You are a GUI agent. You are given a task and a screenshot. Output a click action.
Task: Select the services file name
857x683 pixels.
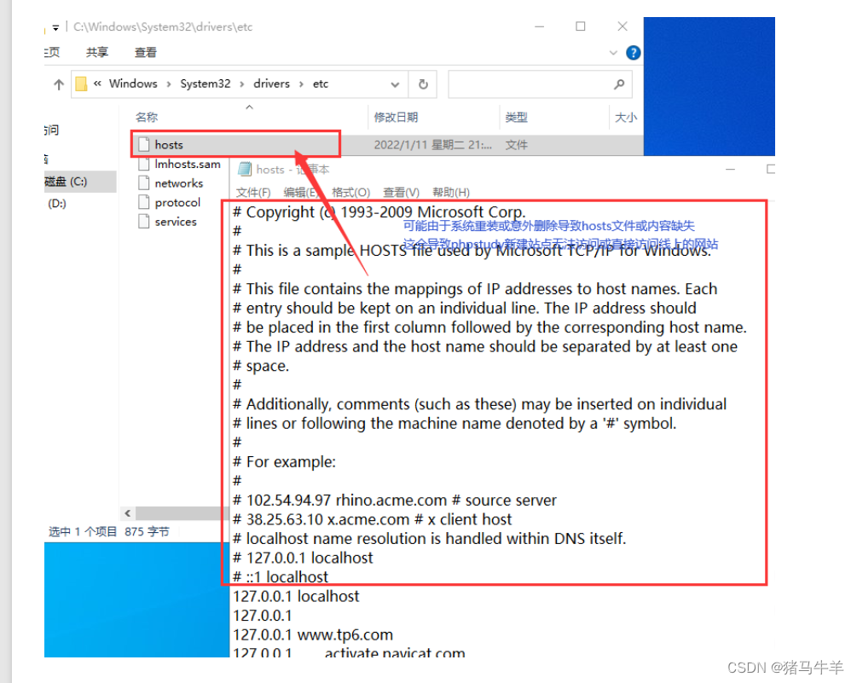(176, 222)
